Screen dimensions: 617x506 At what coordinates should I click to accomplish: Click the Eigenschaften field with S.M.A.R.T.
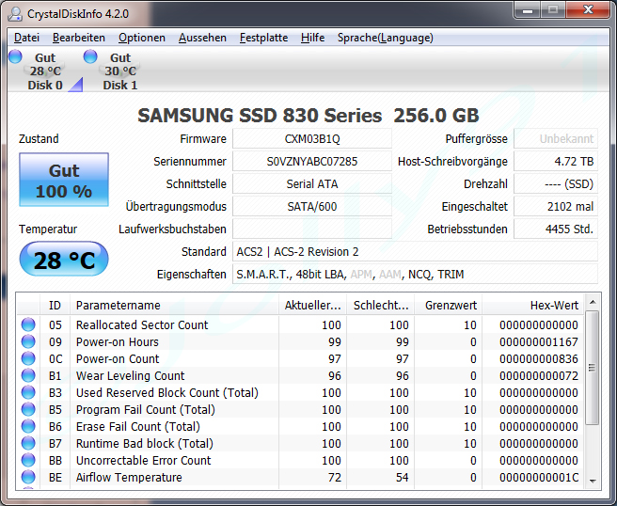point(415,275)
